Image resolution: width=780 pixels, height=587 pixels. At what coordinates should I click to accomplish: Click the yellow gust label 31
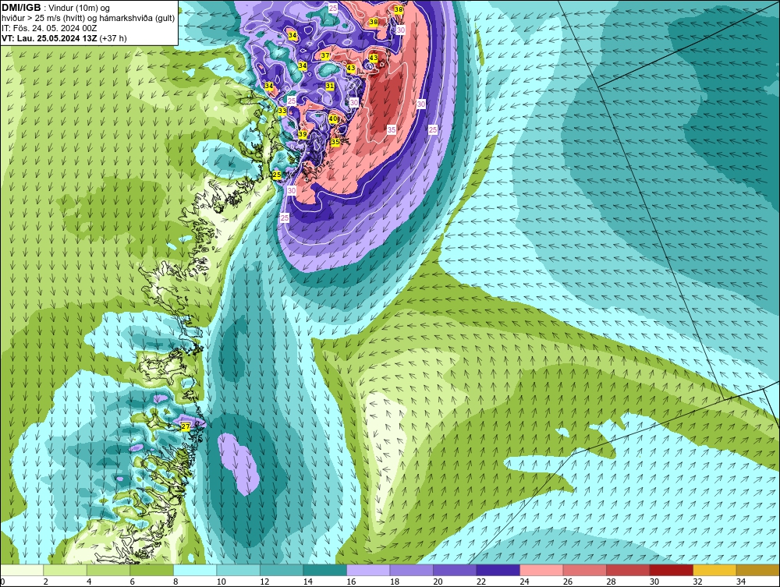[330, 86]
